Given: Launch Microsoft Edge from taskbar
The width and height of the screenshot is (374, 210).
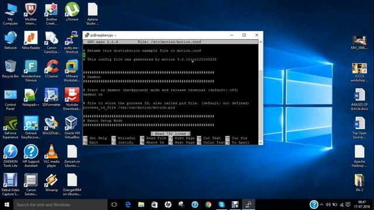Looking at the screenshot, I should 128,205.
